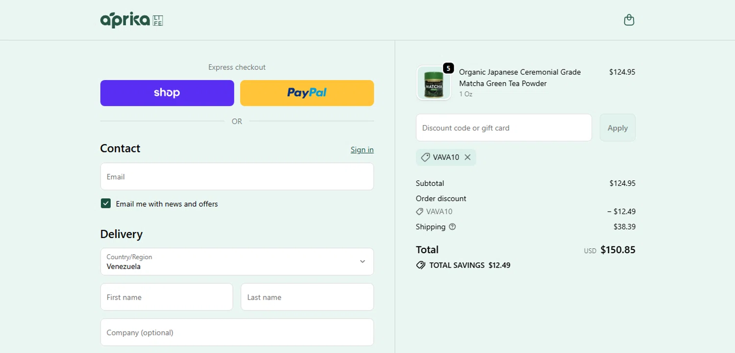This screenshot has width=735, height=353.
Task: Click the Subtotal $124.95 value
Action: click(622, 183)
